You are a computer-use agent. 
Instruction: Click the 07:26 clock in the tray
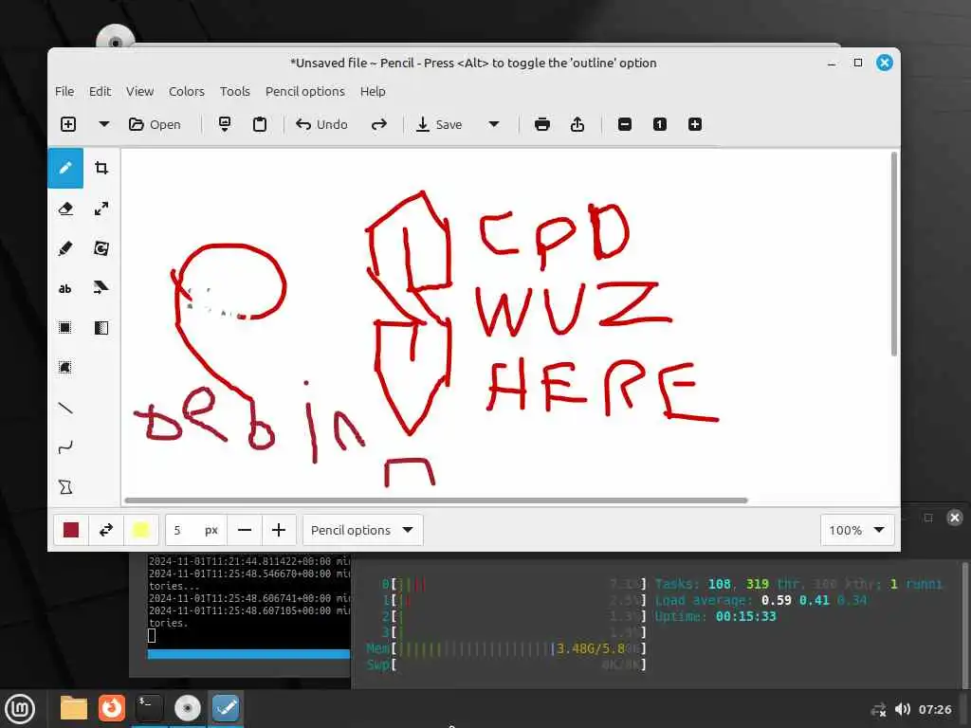click(x=934, y=709)
